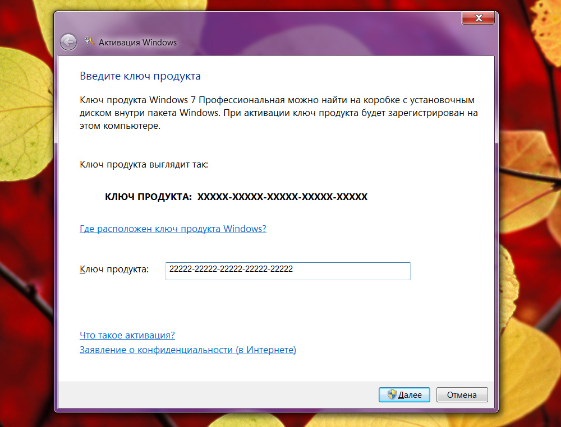Focus the Ключ продукта input field

click(x=288, y=271)
